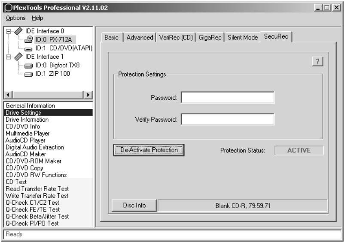The image size is (344, 242).
Task: Open Digital Audio Extraction function
Action: coord(48,147)
